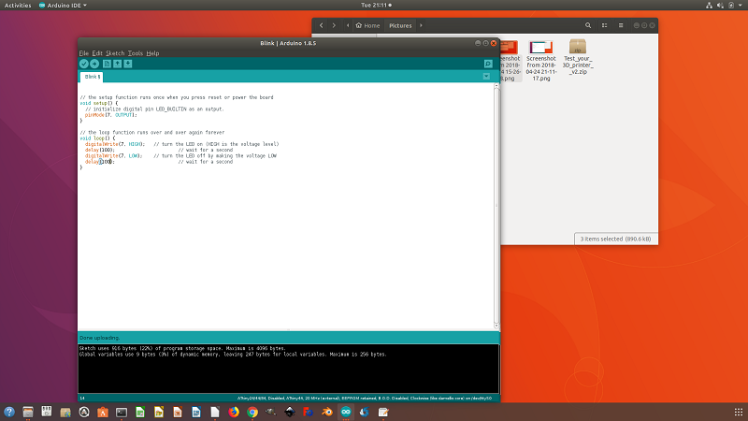The image size is (748, 421).
Task: Open Ubuntu Software orange bag in dock
Action: (x=103, y=412)
